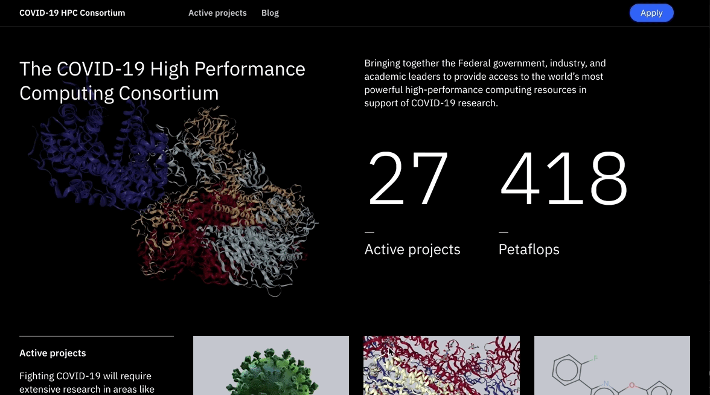Open the red protein ribbon project thumbnail
This screenshot has height=395, width=710.
pyautogui.click(x=441, y=365)
